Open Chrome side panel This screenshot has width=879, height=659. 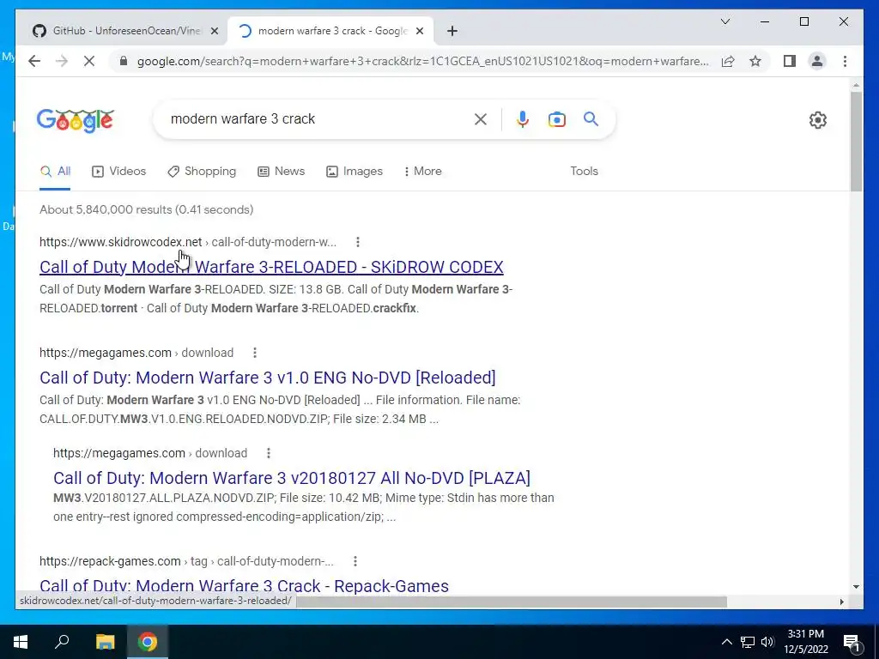click(790, 61)
